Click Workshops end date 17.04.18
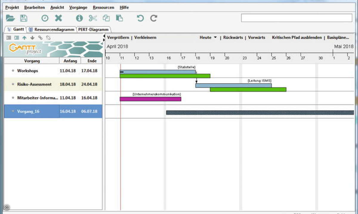 click(x=89, y=71)
